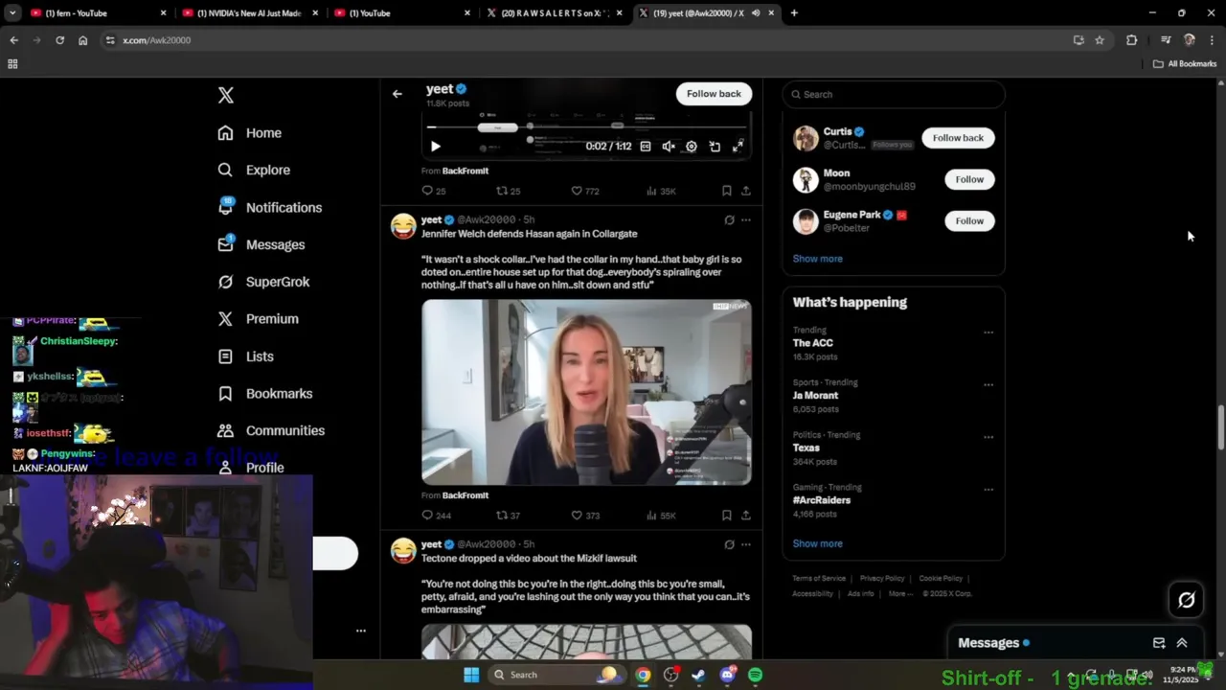The height and width of the screenshot is (690, 1226).
Task: Reload the page
Action: click(59, 40)
